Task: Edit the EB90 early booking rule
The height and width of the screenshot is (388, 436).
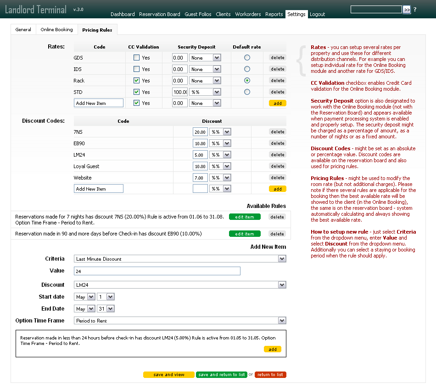Action: click(245, 234)
